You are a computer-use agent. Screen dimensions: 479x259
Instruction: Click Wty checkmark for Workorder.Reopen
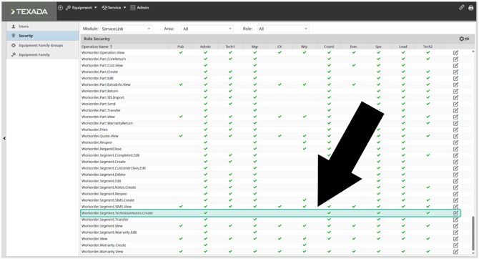pyautogui.click(x=305, y=142)
